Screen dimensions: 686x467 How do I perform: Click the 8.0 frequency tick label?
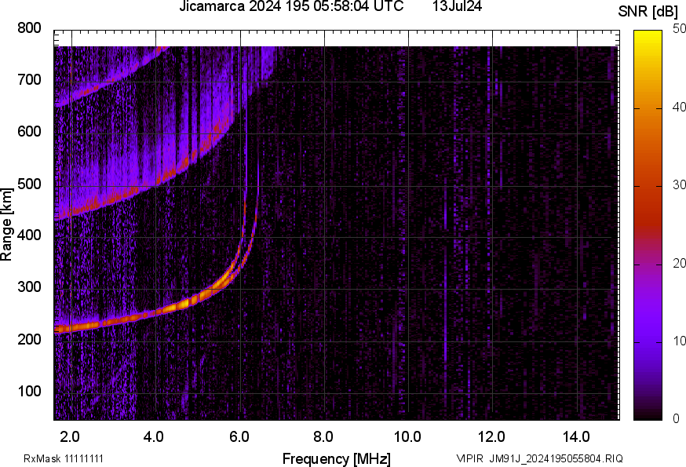pyautogui.click(x=323, y=436)
